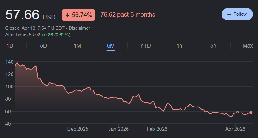
Task: Click the Feb 2026 axis label
Action: [157, 129]
